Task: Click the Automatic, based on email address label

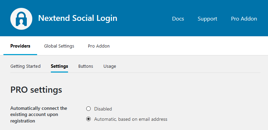Action: [131, 119]
